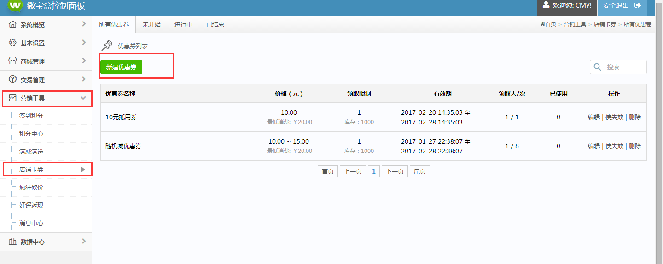This screenshot has width=663, height=264.
Task: Click the shop icon beside 商城管理
Action: (x=12, y=61)
